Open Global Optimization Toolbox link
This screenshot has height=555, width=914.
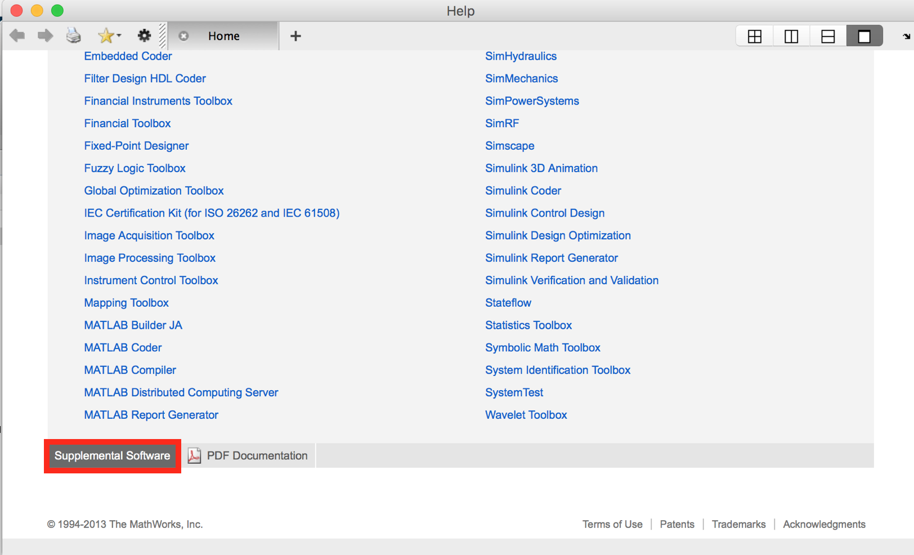[154, 191]
